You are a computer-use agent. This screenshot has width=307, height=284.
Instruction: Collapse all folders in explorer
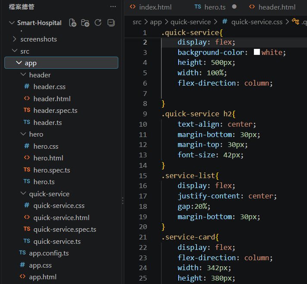point(111,23)
